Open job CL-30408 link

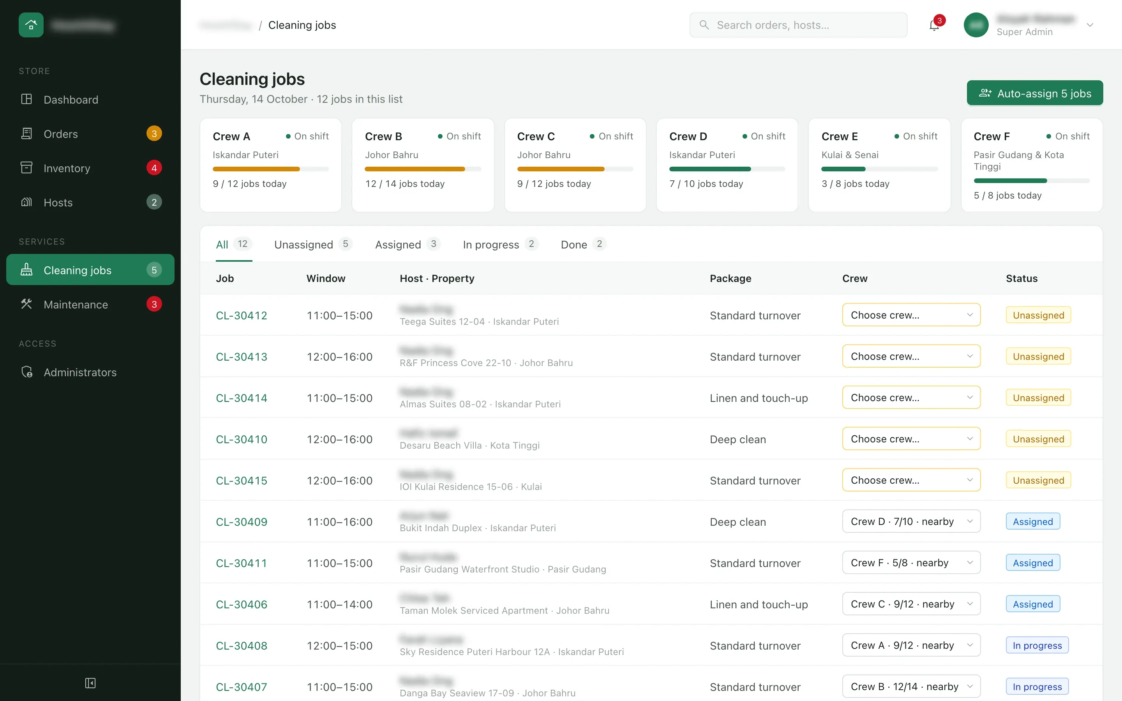pyautogui.click(x=242, y=645)
